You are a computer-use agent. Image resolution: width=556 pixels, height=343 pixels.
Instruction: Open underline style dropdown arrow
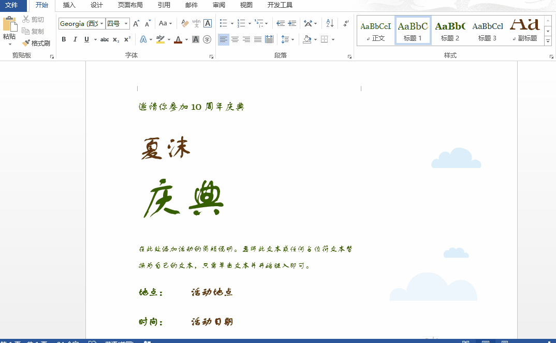95,39
